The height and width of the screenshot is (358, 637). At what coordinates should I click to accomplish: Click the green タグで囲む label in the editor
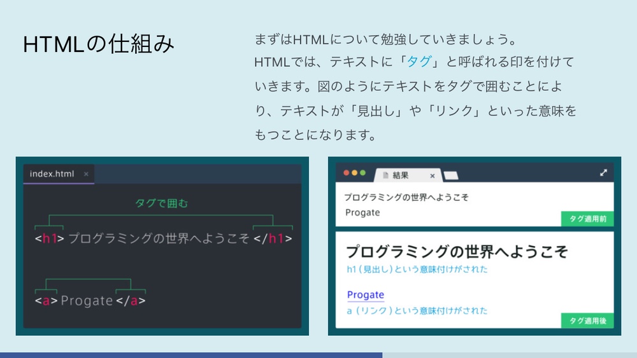pyautogui.click(x=162, y=203)
